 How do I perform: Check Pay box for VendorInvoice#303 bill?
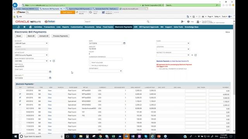(x=20, y=108)
